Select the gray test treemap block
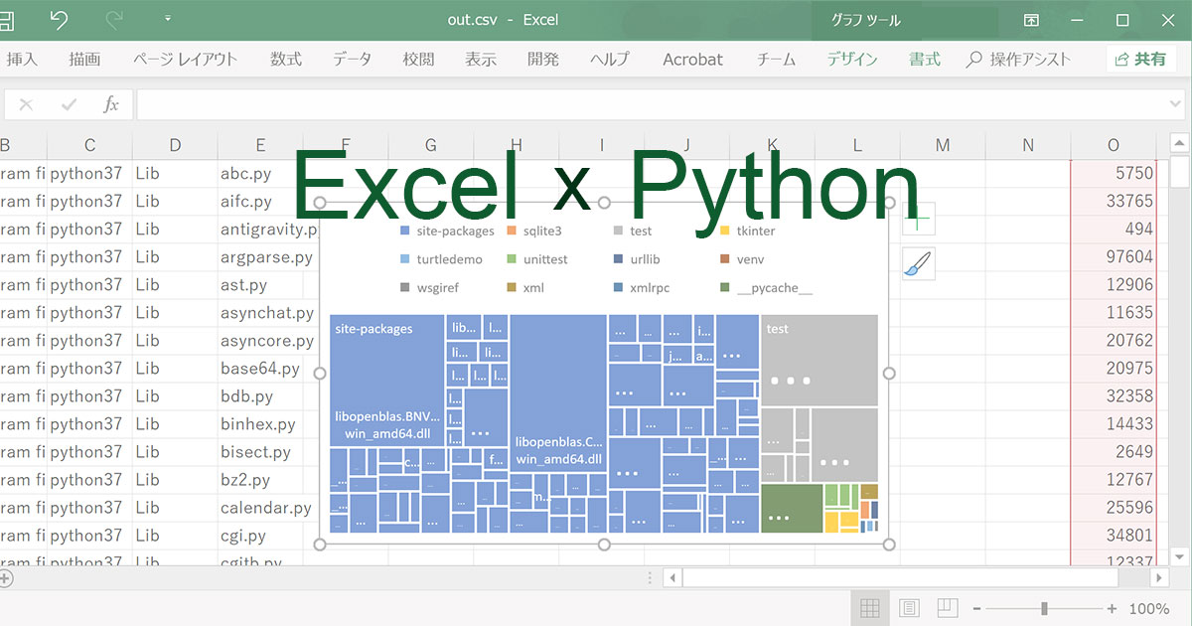This screenshot has width=1192, height=626. (819, 361)
